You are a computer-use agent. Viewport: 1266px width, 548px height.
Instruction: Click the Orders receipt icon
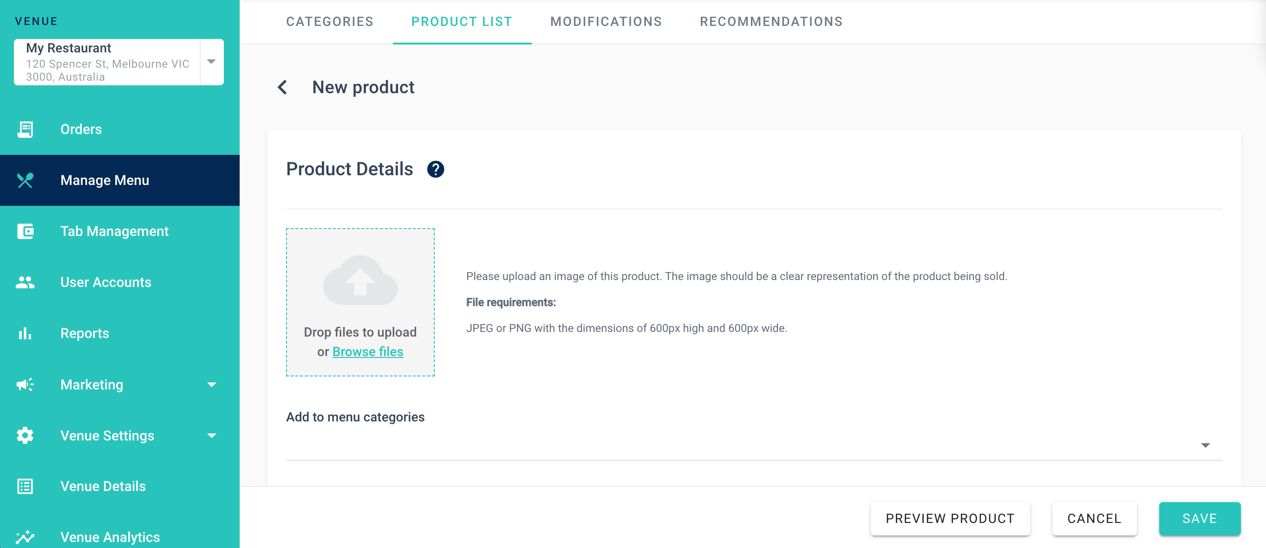[x=25, y=129]
